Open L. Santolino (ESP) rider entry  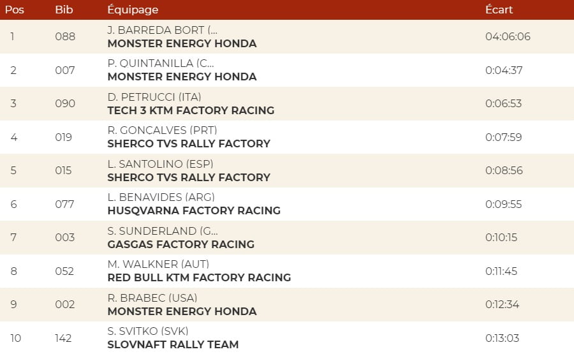point(160,164)
